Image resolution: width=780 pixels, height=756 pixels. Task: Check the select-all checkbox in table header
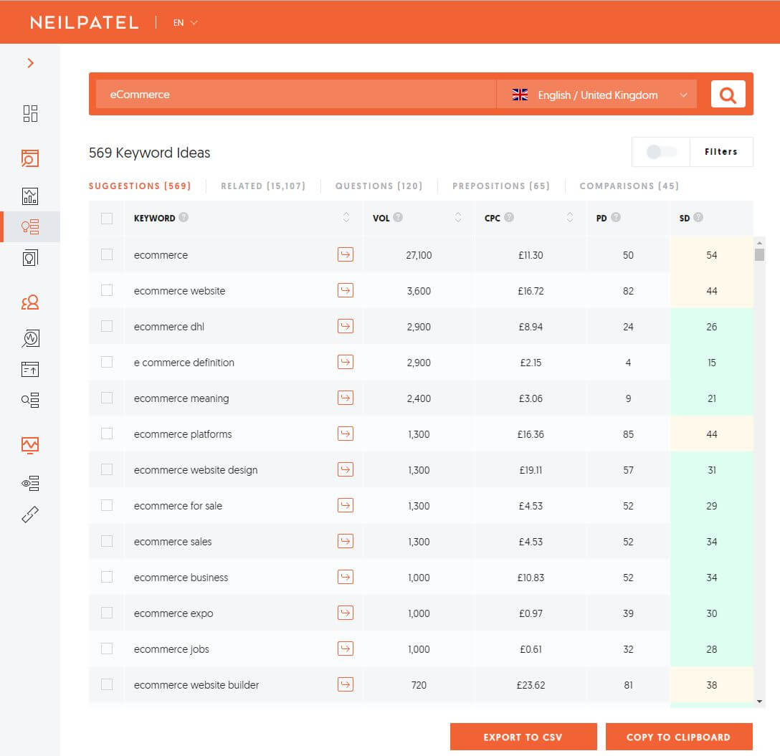pos(106,218)
